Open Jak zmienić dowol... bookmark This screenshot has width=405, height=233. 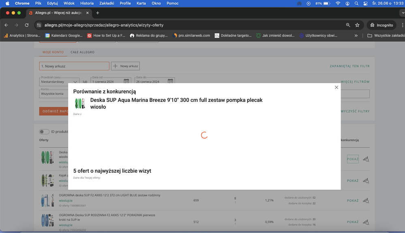275,36
